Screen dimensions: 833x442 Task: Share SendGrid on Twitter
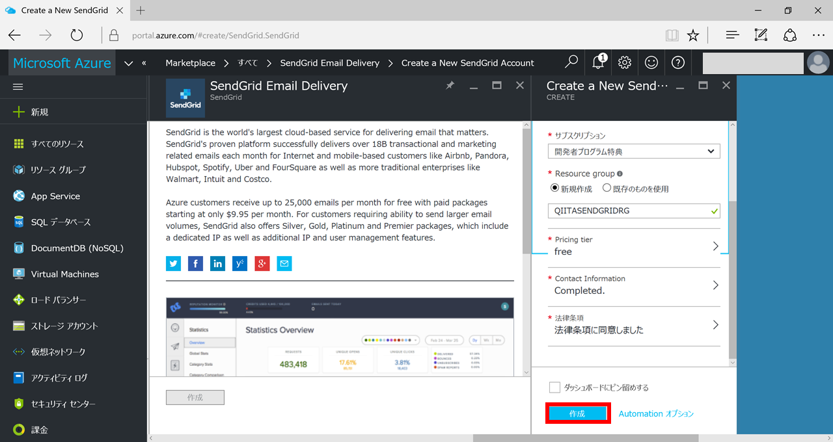[x=173, y=263]
